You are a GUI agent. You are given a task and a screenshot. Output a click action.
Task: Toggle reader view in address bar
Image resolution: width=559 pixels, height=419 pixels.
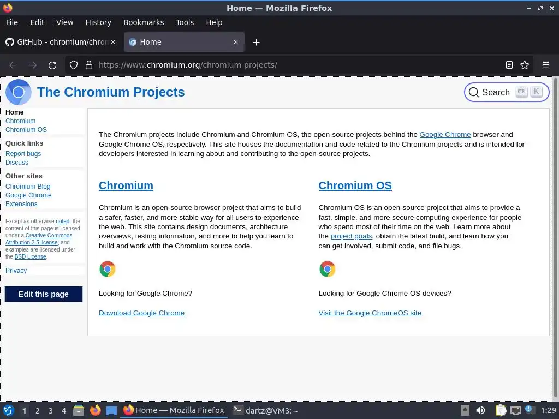(x=509, y=65)
